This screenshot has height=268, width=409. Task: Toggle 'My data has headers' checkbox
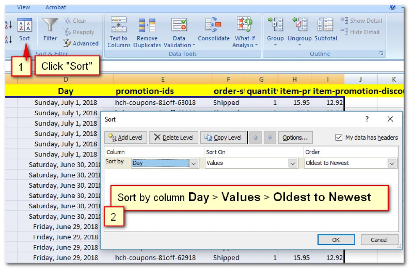coord(339,137)
